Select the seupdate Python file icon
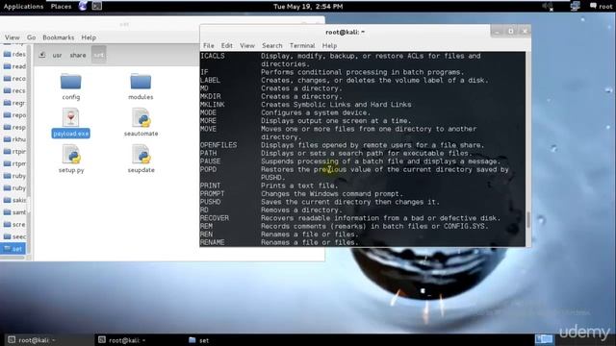 (141, 154)
